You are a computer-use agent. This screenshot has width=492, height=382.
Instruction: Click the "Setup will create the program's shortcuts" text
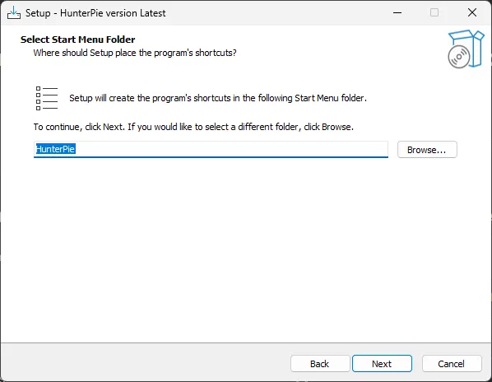click(218, 98)
